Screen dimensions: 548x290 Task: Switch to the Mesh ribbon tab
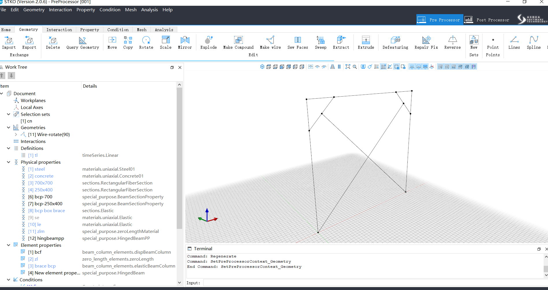(141, 29)
